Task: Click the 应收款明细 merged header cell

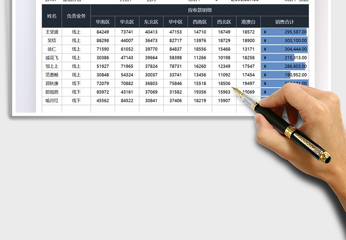Action: click(x=200, y=10)
